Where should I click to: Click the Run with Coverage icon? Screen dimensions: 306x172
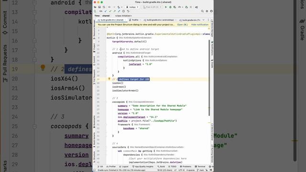click(175, 7)
